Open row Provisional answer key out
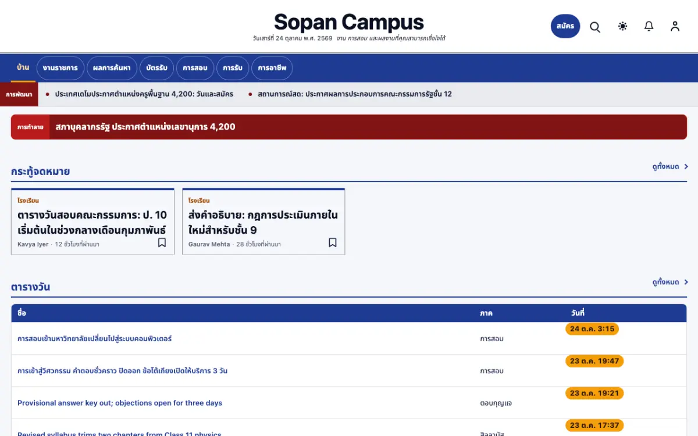 pos(120,403)
